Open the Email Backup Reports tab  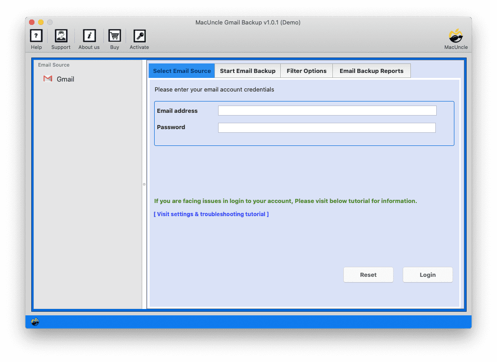click(x=371, y=71)
